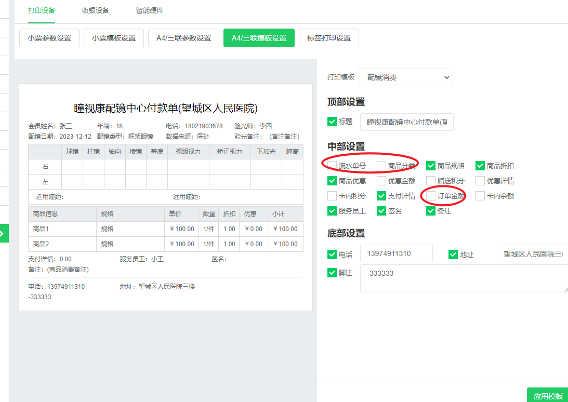Select A4/三联参数设置 button
This screenshot has height=402, width=568.
tap(183, 38)
